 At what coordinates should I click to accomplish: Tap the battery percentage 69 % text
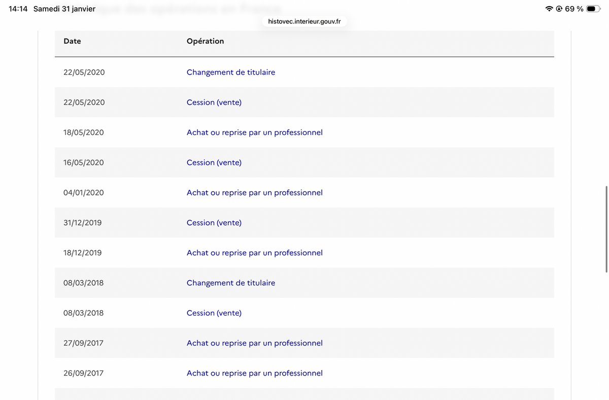pyautogui.click(x=574, y=9)
